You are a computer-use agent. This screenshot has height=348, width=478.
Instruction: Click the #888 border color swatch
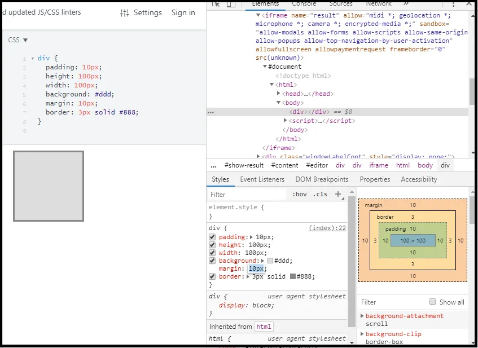click(x=293, y=277)
